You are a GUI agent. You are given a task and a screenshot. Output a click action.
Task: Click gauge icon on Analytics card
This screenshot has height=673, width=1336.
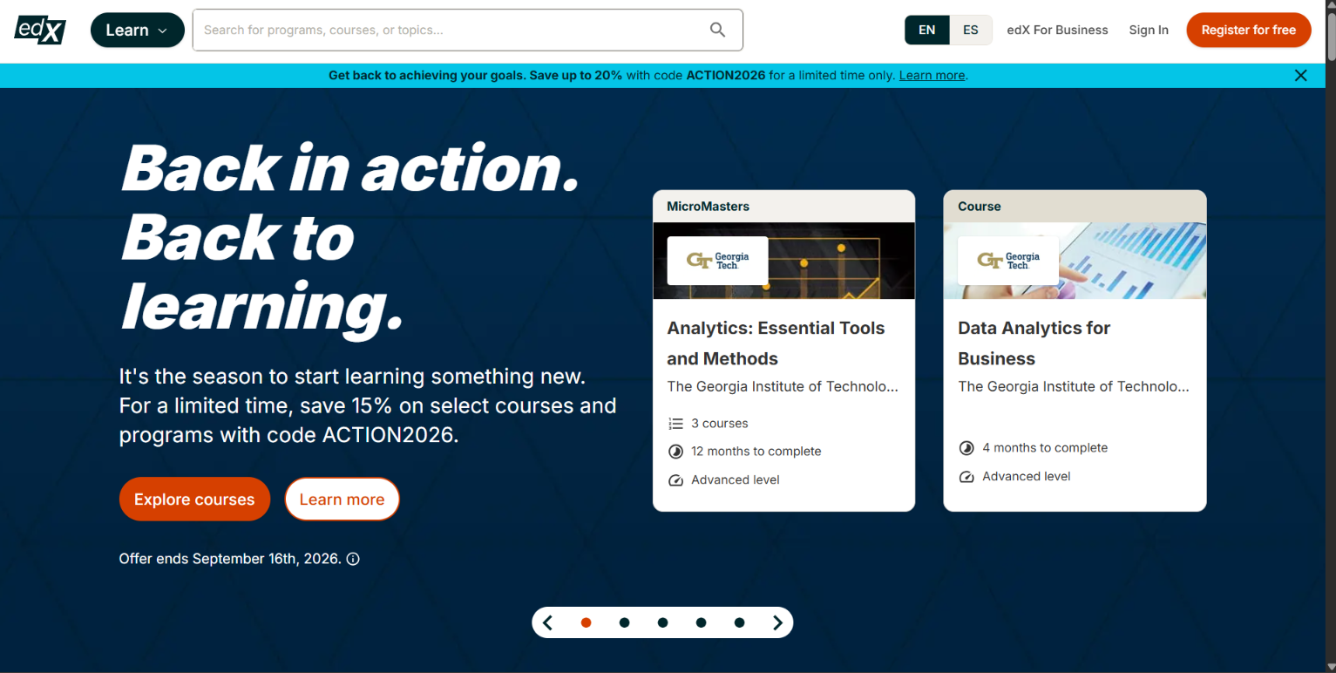point(675,480)
